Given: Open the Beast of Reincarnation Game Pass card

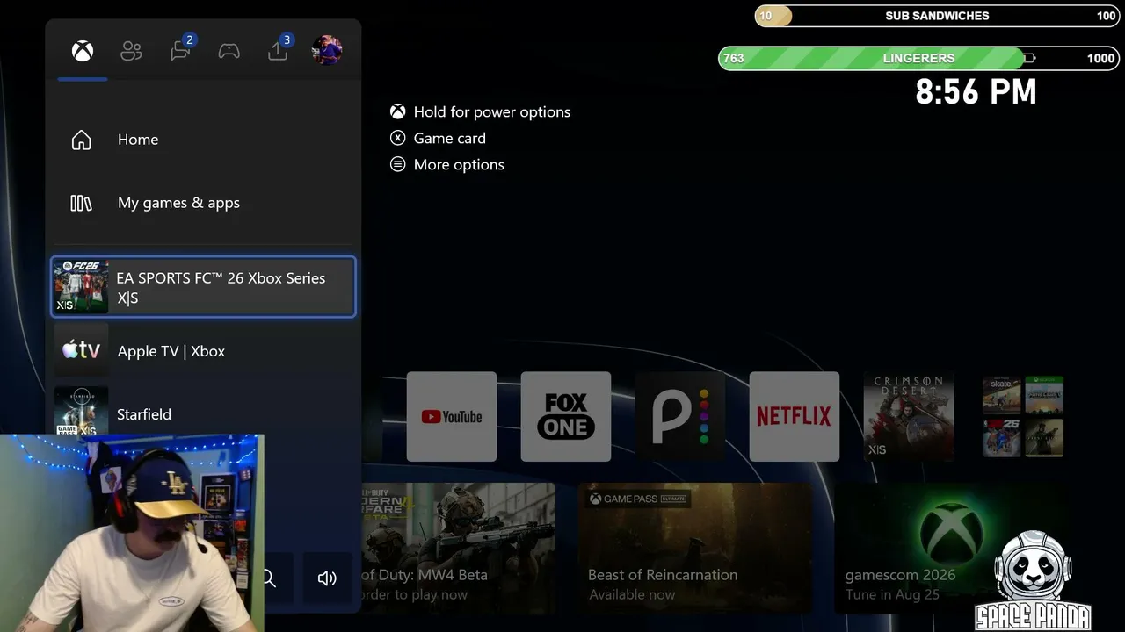Looking at the screenshot, I should tap(695, 548).
